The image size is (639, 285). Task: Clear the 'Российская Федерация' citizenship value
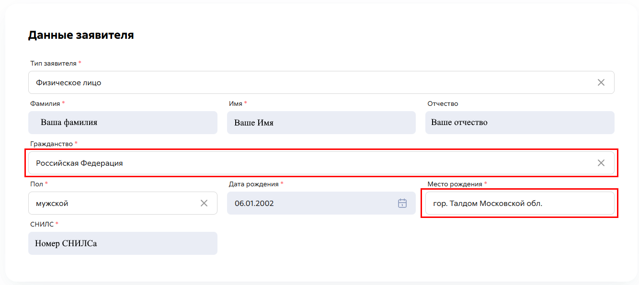601,163
